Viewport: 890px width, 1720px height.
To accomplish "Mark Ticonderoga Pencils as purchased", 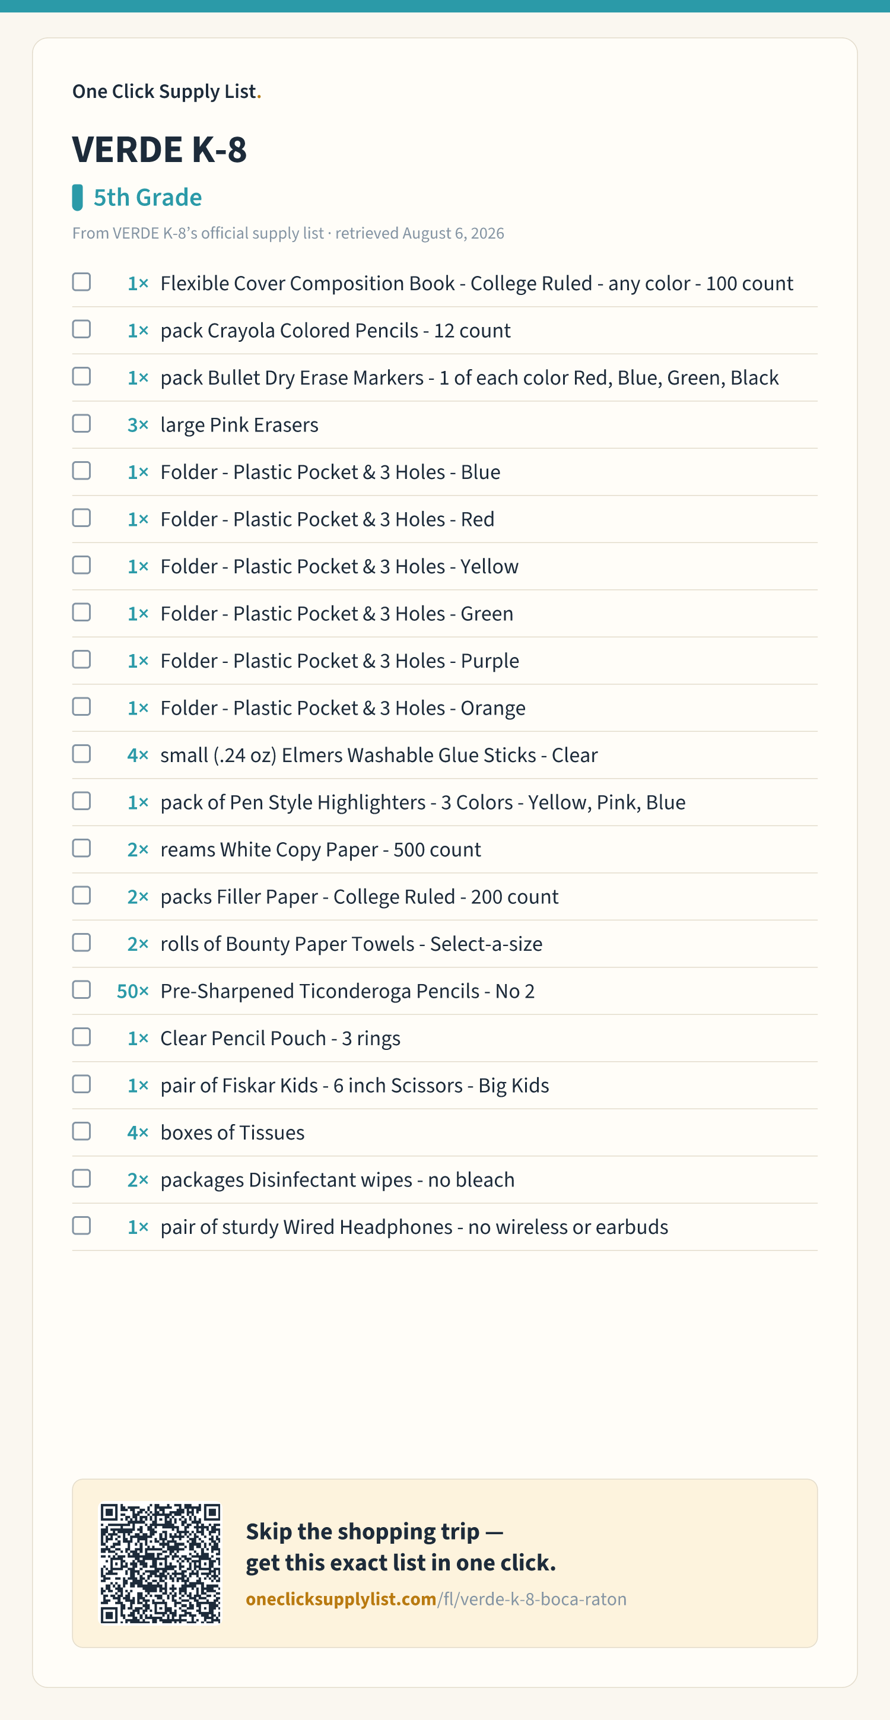I will 81,989.
